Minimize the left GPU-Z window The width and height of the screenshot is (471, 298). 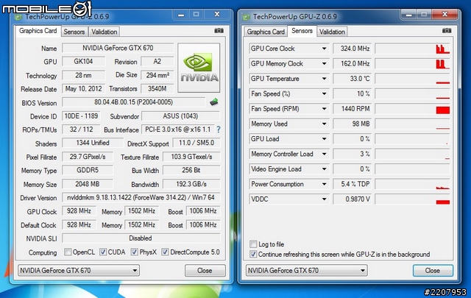[181, 15]
